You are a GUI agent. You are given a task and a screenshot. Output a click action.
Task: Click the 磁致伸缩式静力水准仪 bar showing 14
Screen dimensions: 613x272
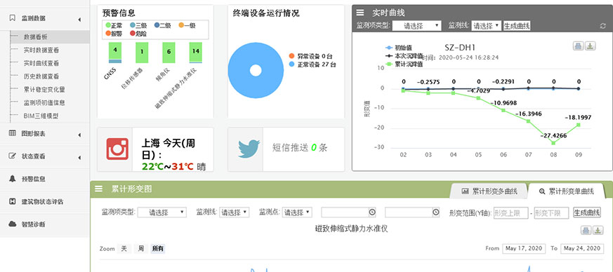[x=196, y=53]
